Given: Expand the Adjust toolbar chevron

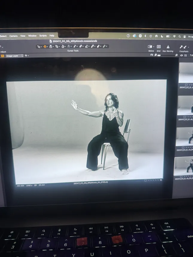Looking at the screenshot, I should coord(2,47).
